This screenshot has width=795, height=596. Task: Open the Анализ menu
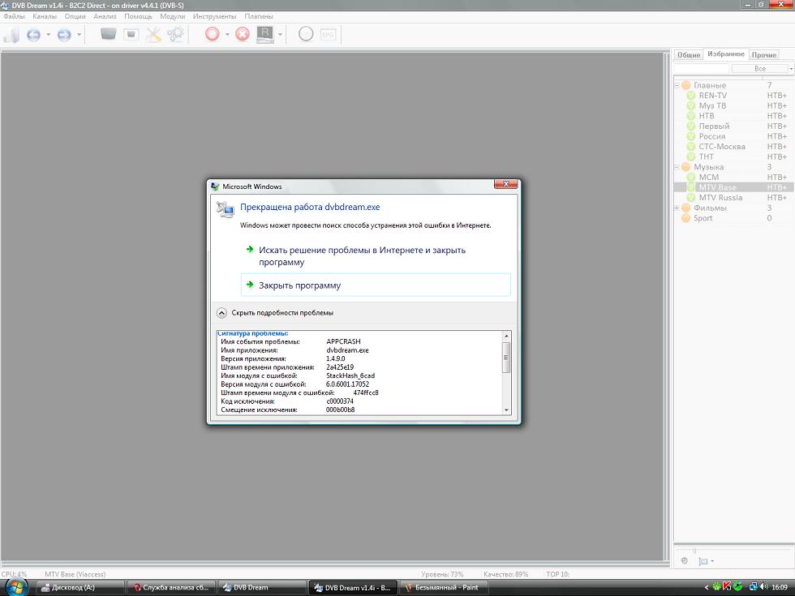point(105,16)
